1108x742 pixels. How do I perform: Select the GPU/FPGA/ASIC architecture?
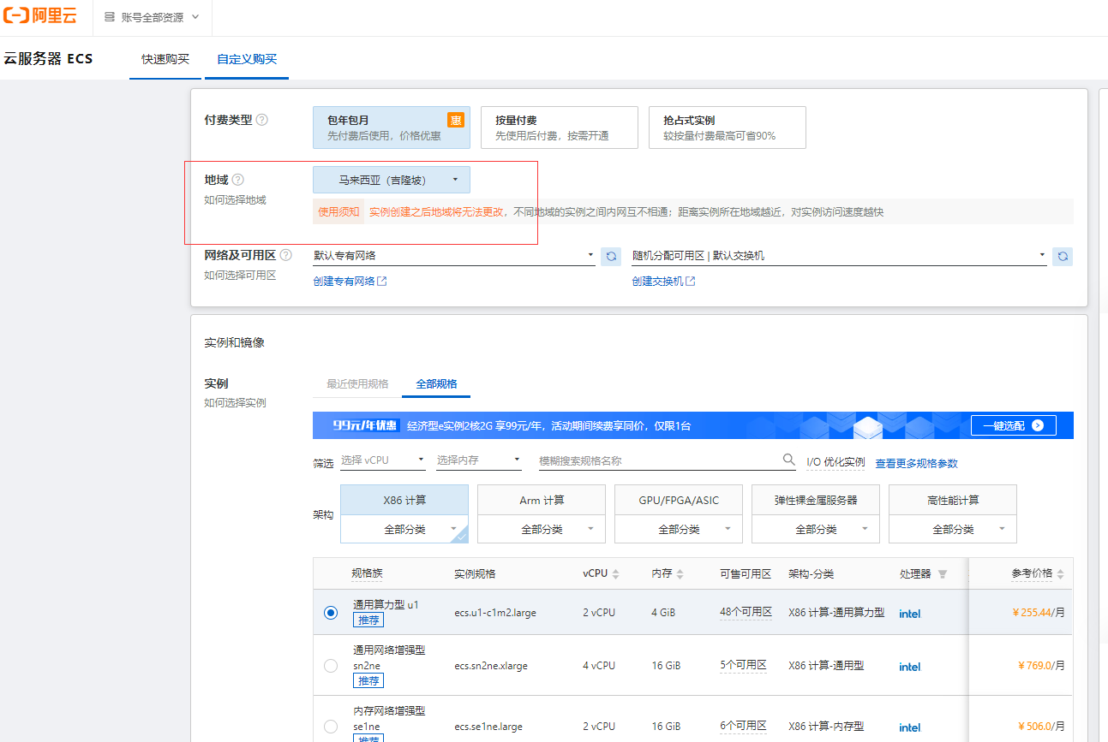(x=679, y=500)
